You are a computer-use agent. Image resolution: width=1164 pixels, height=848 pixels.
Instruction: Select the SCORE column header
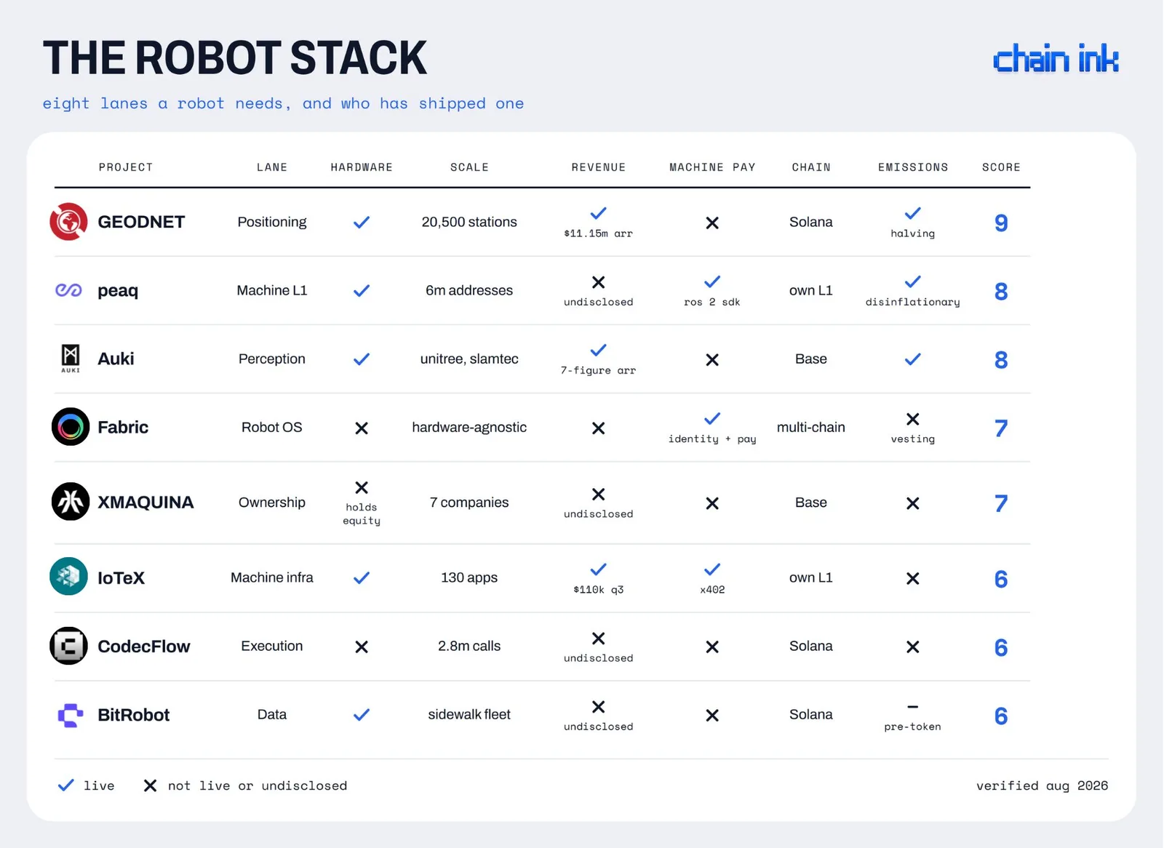[1001, 167]
